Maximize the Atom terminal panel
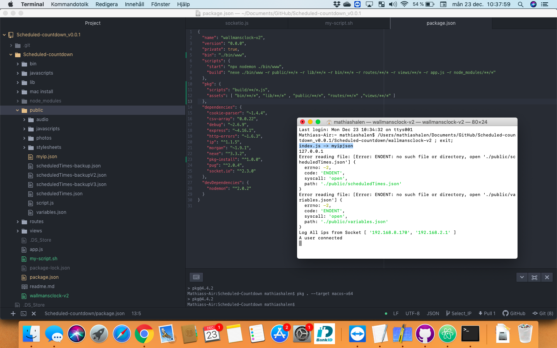557x348 pixels. pos(535,277)
